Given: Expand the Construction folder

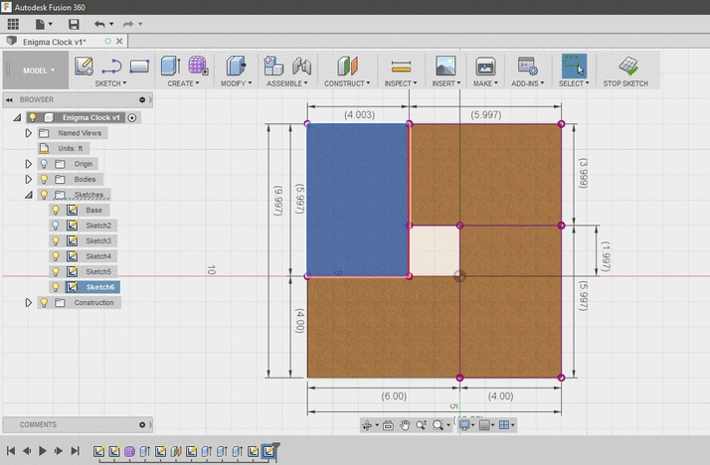Looking at the screenshot, I should coord(28,302).
